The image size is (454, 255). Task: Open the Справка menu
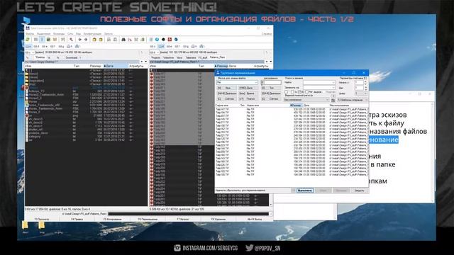267,34
